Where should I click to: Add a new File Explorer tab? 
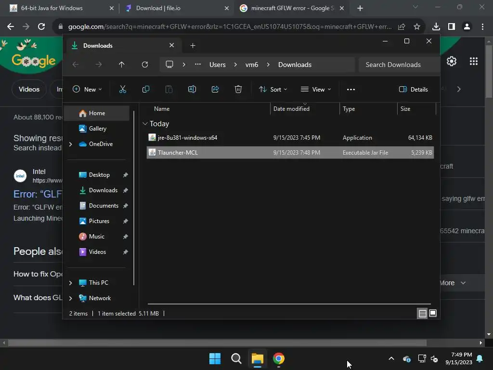point(193,46)
